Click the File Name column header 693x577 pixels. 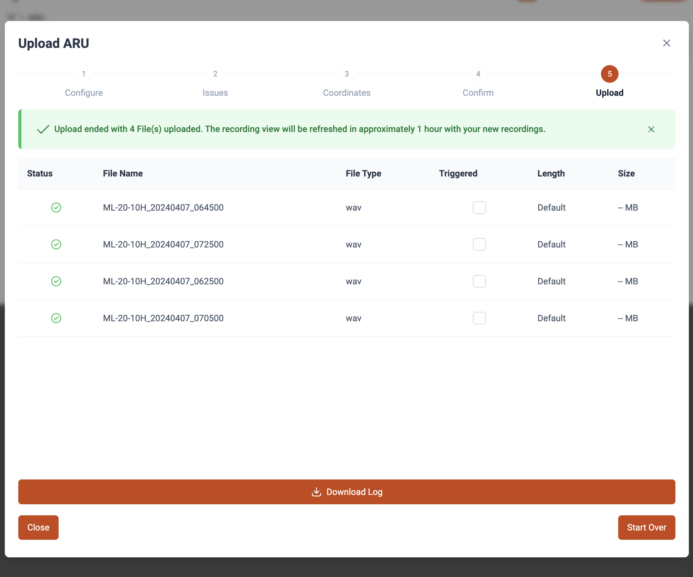pos(123,173)
